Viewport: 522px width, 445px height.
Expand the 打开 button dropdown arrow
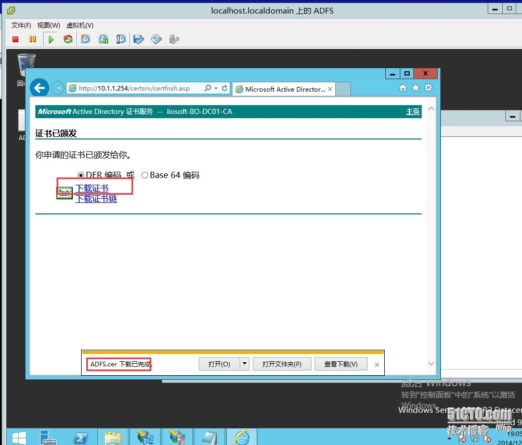pyautogui.click(x=245, y=364)
